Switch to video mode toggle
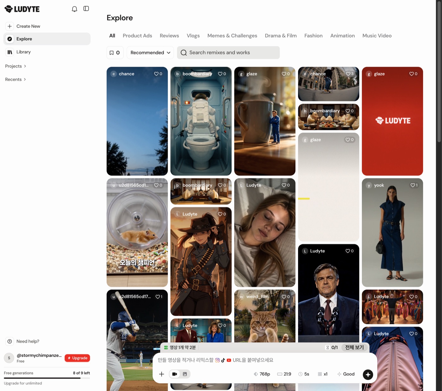The height and width of the screenshot is (391, 442). [x=175, y=374]
